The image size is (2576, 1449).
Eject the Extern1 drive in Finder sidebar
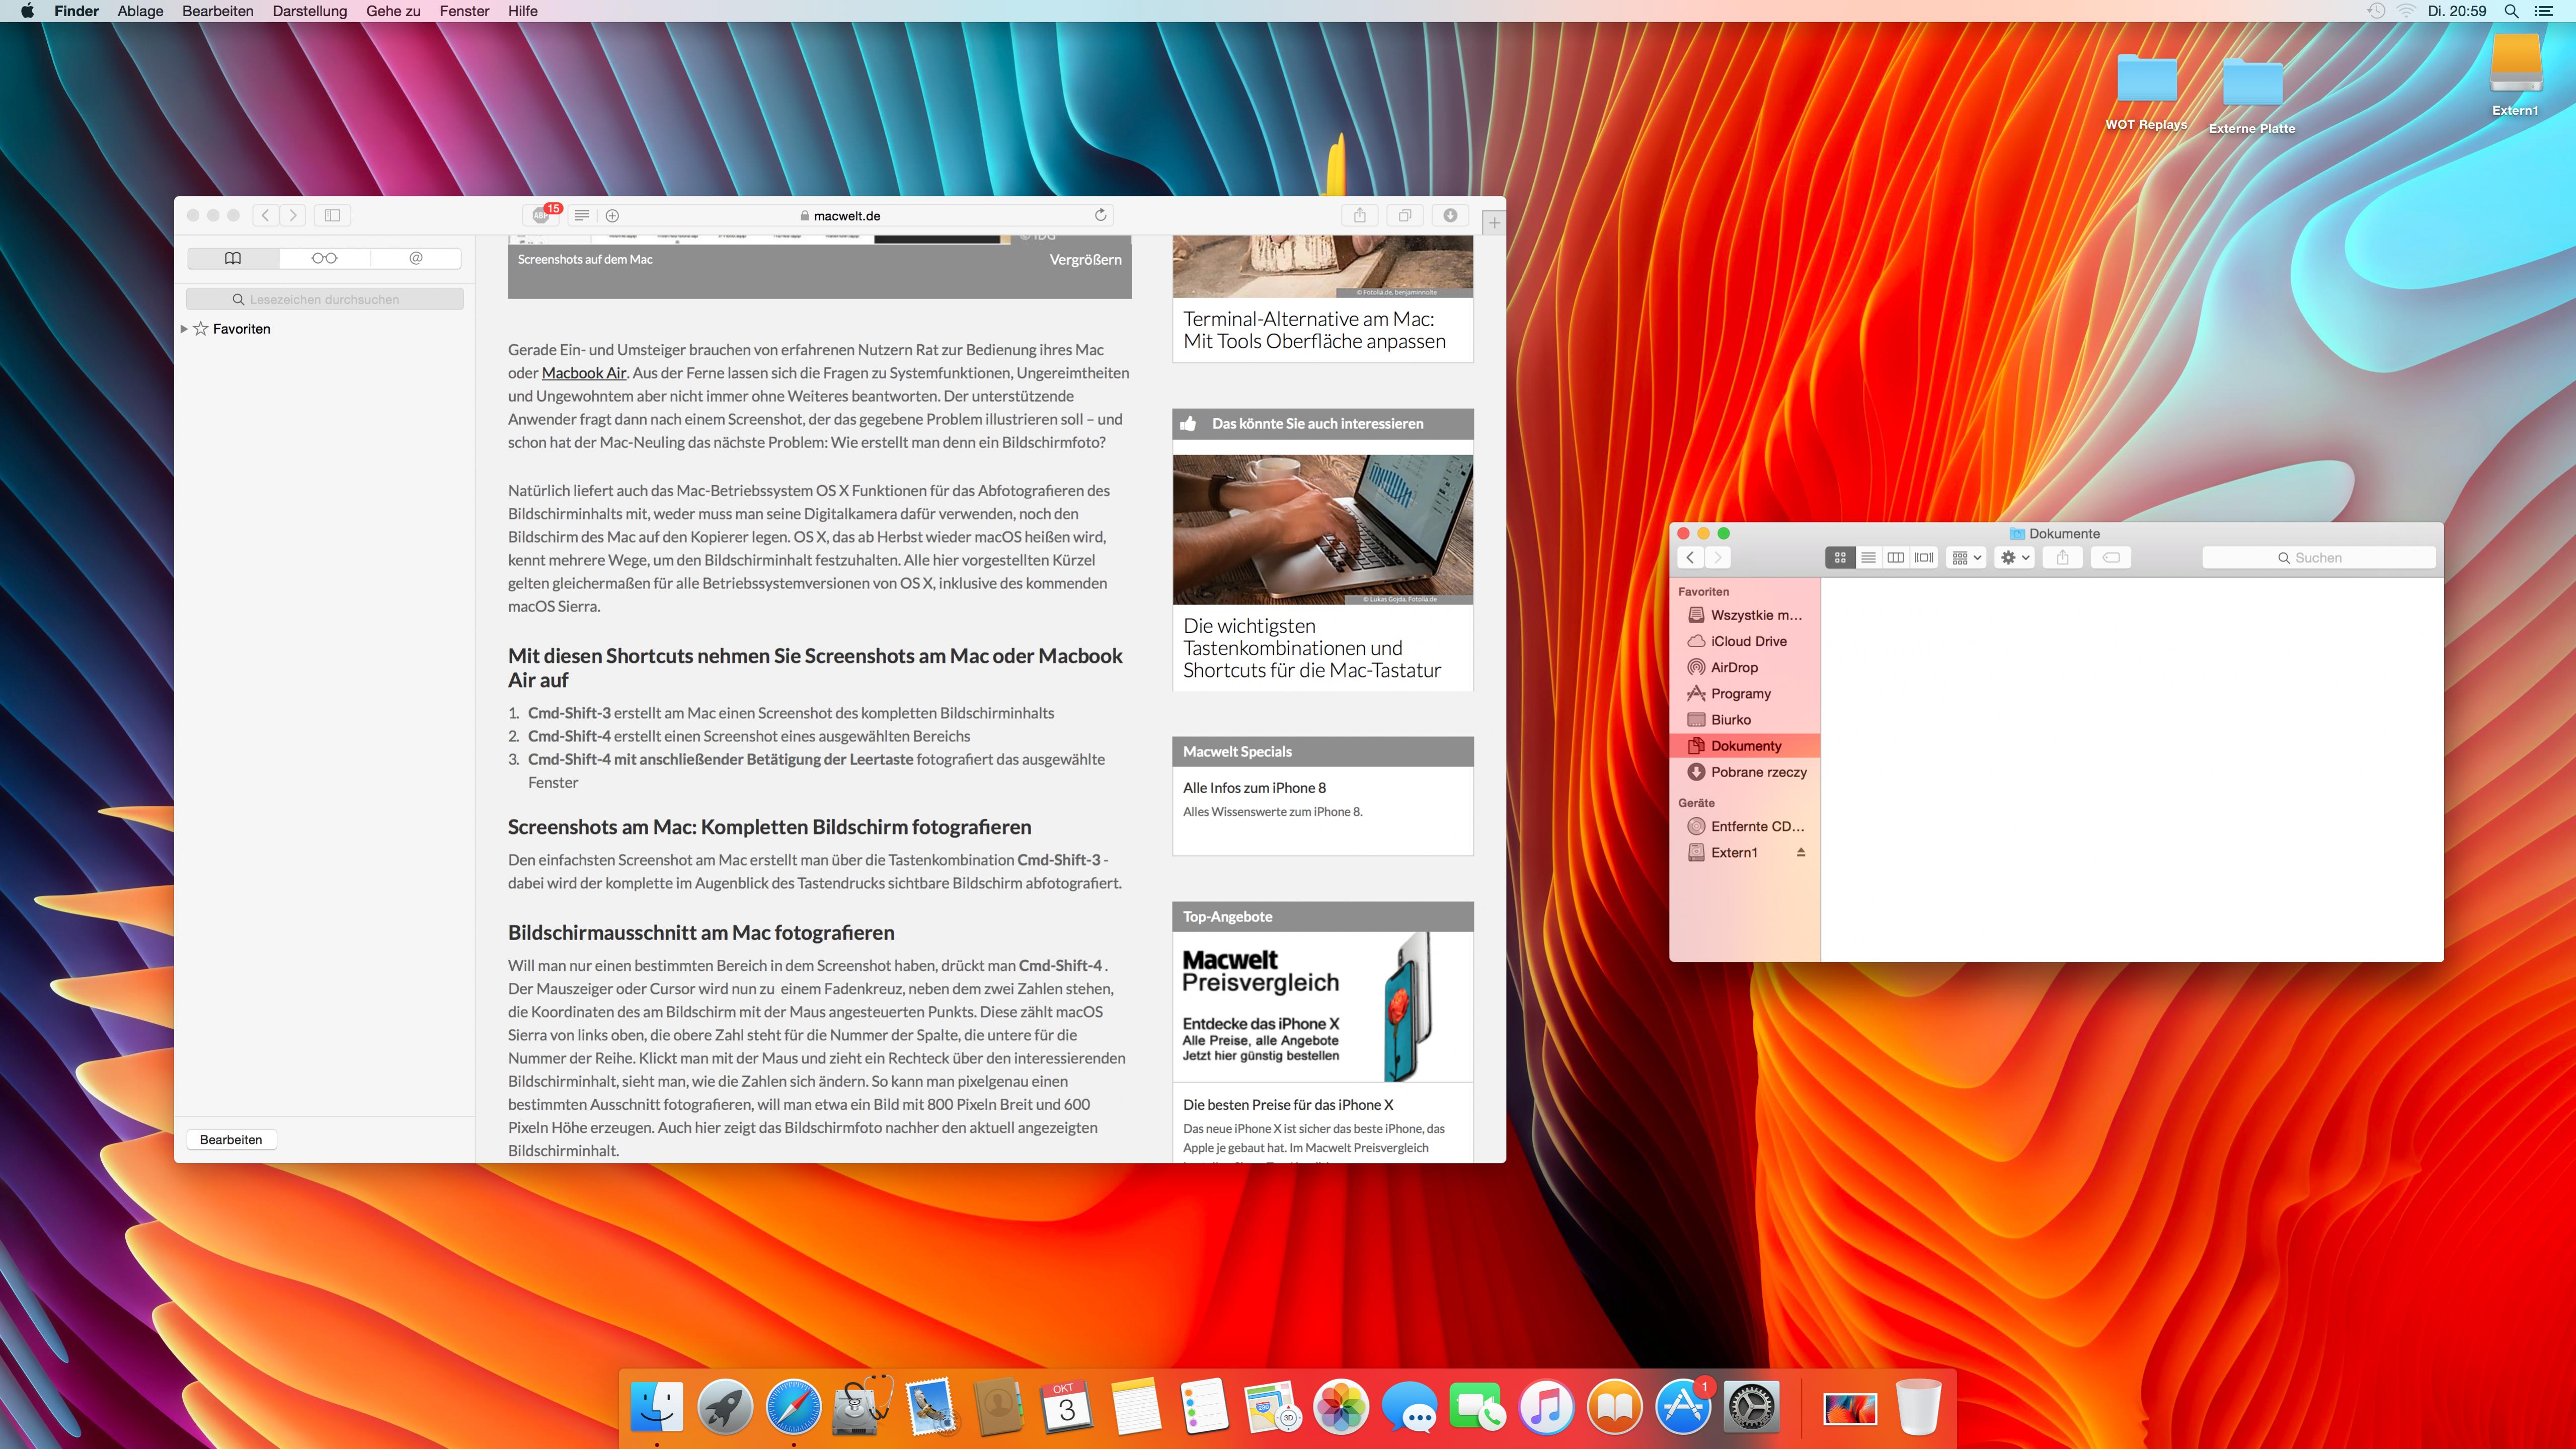1801,853
